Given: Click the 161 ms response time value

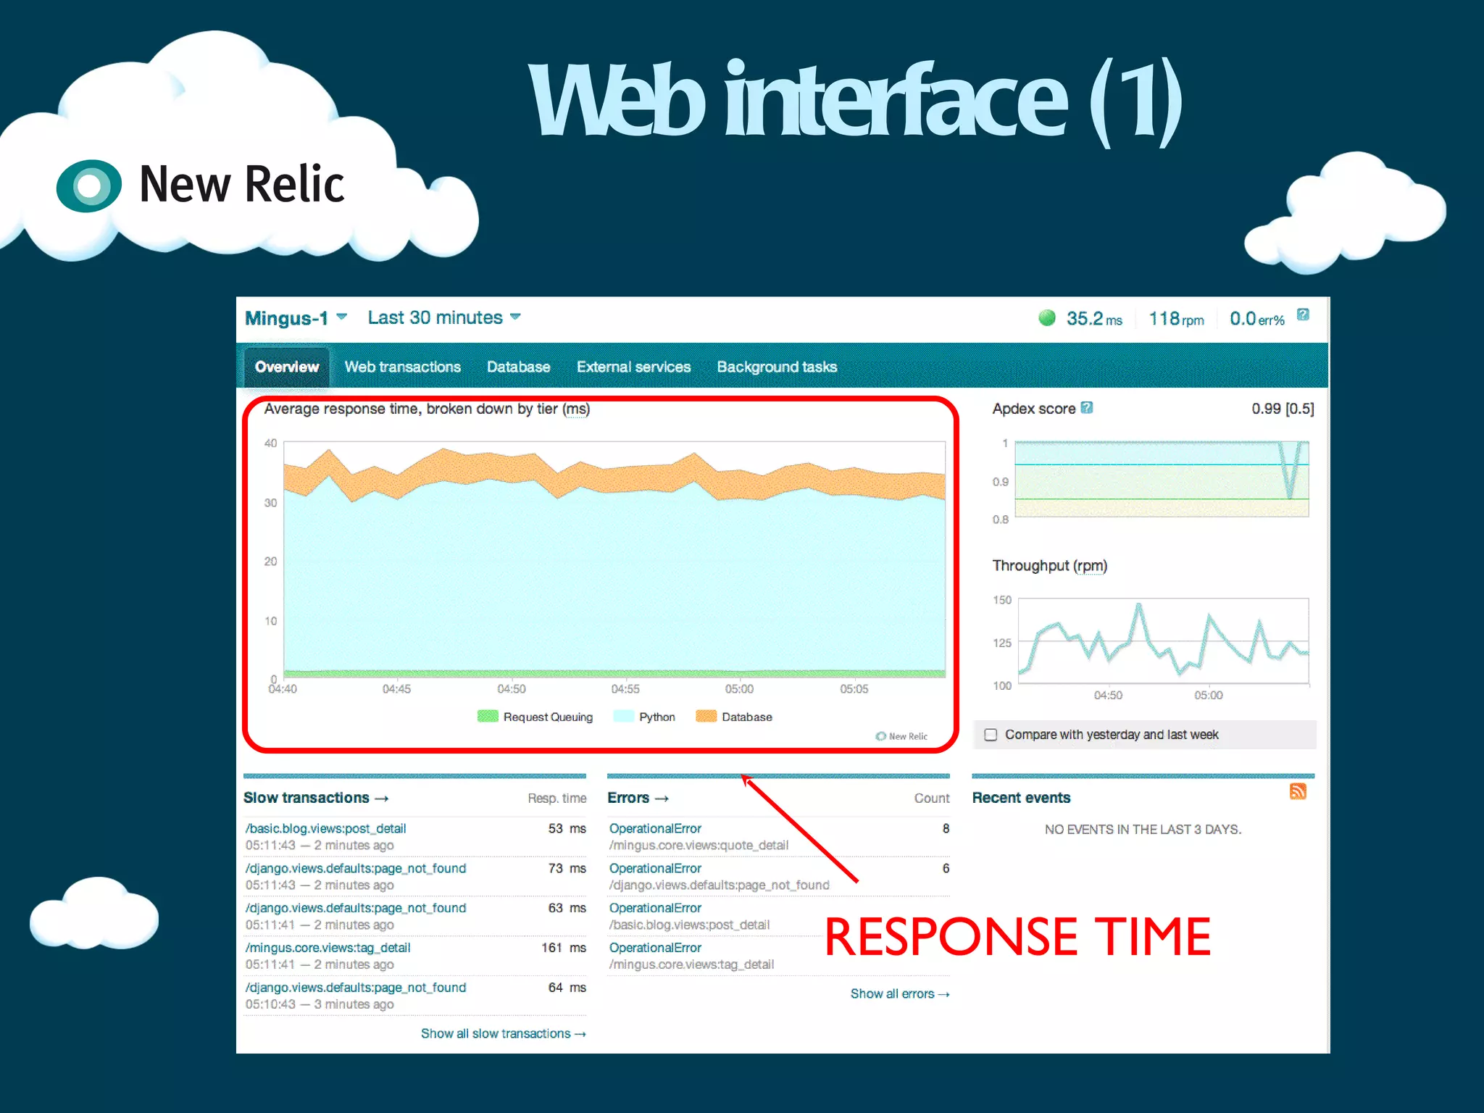Looking at the screenshot, I should [564, 948].
